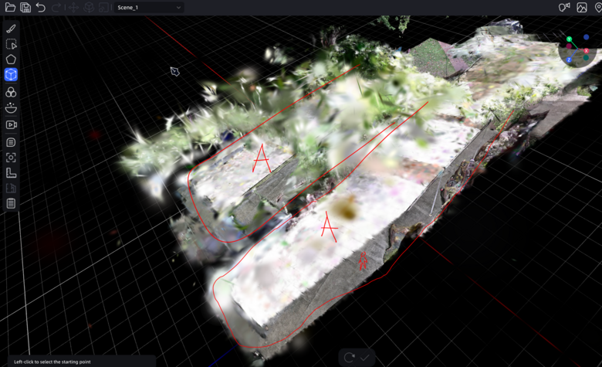The height and width of the screenshot is (367, 602).
Task: Confirm with the checkmark button
Action: [365, 357]
